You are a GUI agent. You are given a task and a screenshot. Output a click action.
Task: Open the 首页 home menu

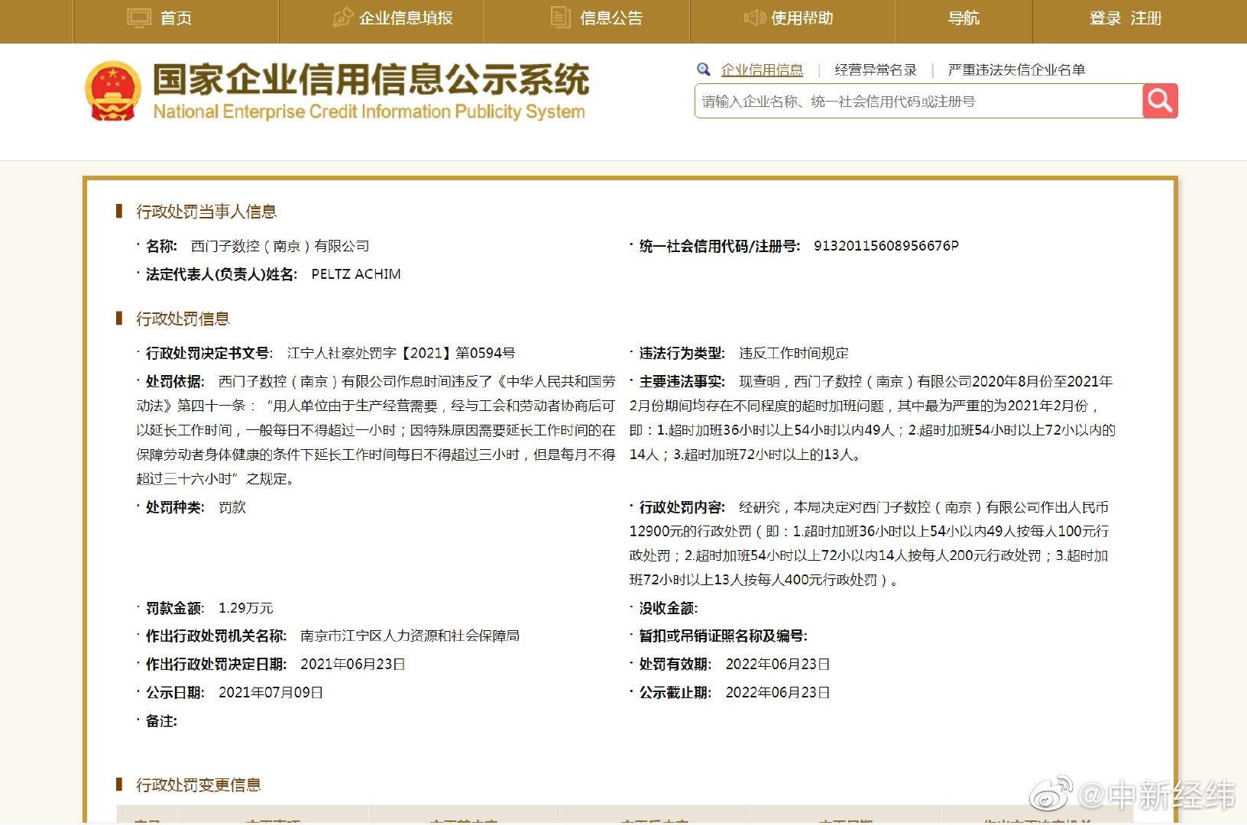point(176,18)
